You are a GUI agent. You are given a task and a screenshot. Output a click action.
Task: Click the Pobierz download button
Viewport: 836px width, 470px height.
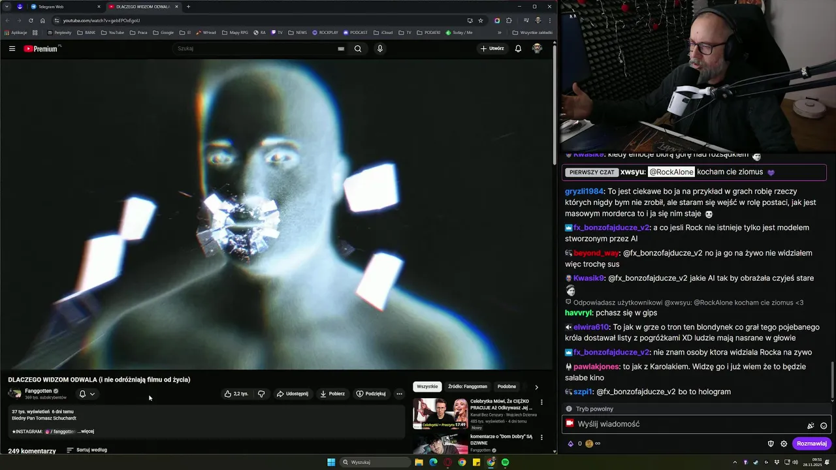point(332,394)
